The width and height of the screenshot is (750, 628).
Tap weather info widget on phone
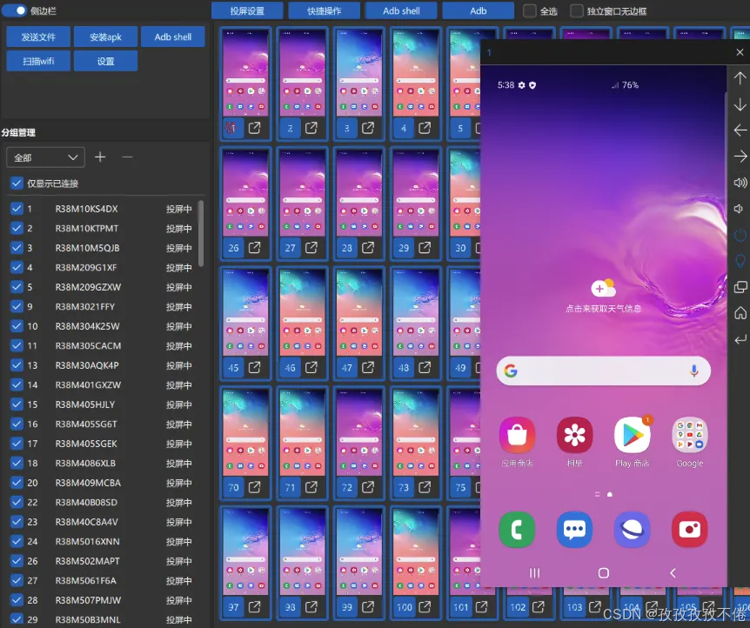coord(603,297)
